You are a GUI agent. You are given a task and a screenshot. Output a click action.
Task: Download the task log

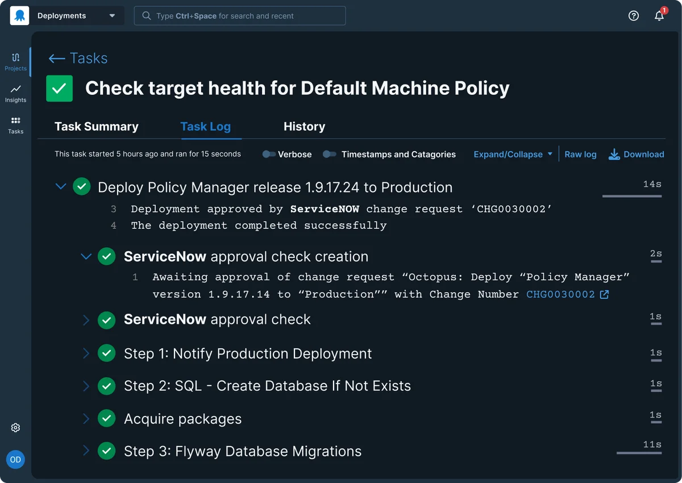[x=637, y=154]
